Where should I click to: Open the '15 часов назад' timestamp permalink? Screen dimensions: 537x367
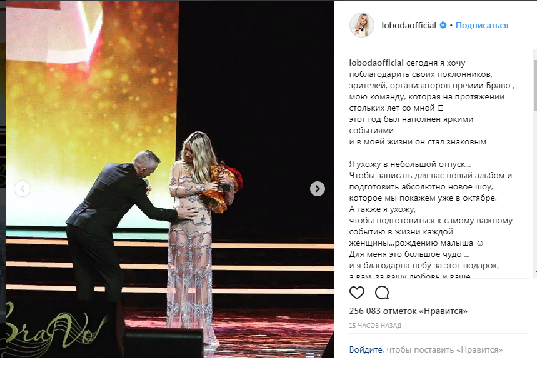pos(375,326)
